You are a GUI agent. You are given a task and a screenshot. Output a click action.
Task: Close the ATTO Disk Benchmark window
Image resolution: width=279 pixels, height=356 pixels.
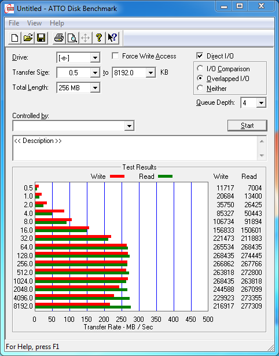coord(262,6)
